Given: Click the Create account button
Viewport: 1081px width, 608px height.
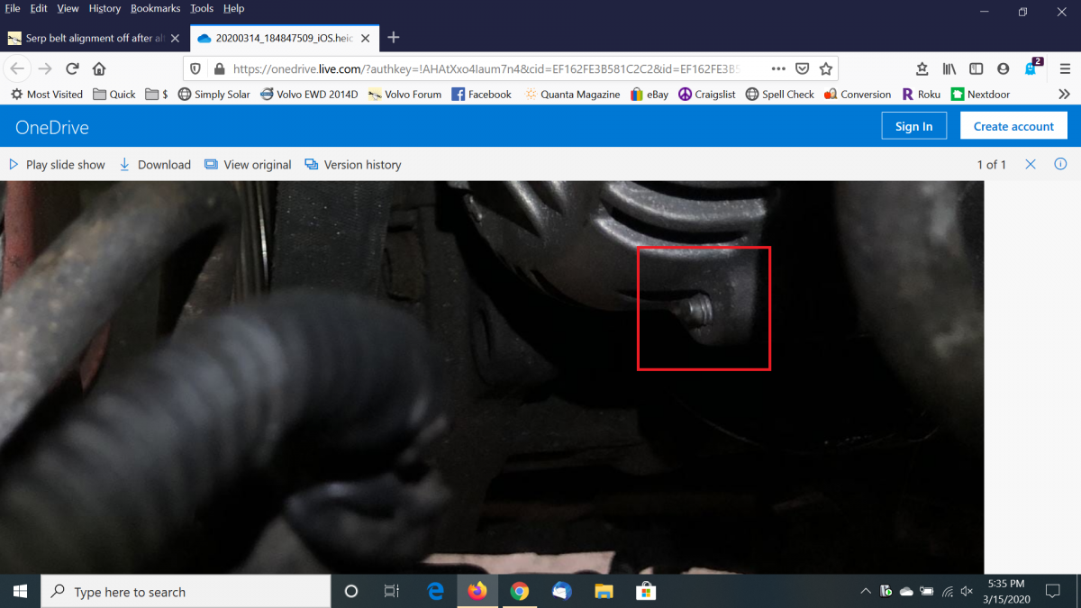Looking at the screenshot, I should pos(1013,126).
